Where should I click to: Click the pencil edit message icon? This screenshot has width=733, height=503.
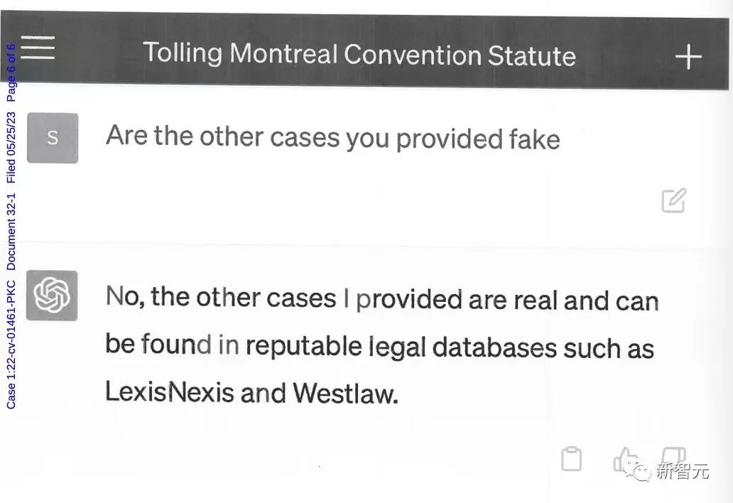point(673,200)
